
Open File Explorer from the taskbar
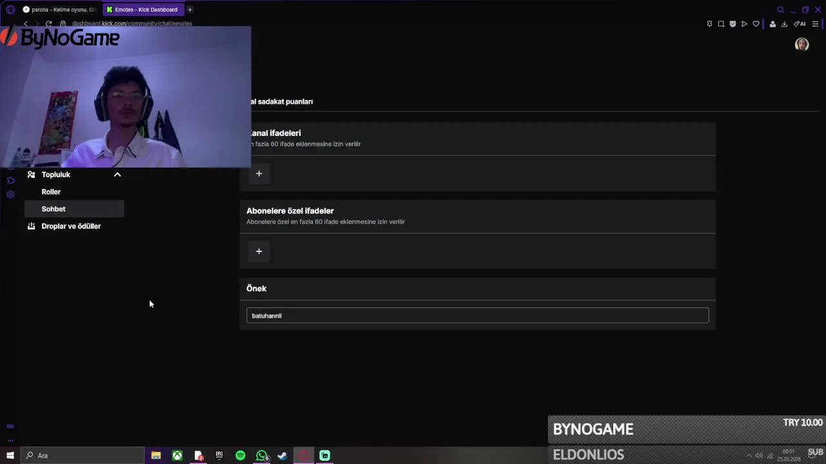tap(156, 456)
